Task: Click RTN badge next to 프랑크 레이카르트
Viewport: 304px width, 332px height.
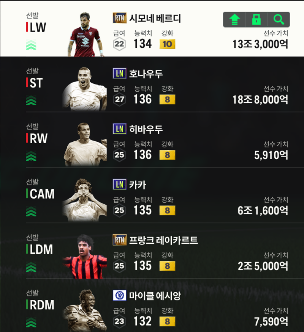Action: tap(120, 240)
